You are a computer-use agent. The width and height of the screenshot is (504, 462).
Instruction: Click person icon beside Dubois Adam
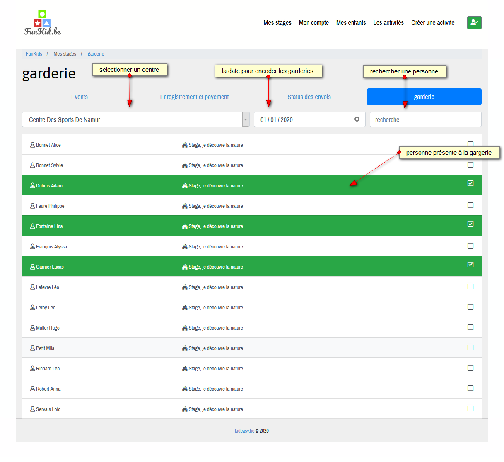tap(32, 186)
